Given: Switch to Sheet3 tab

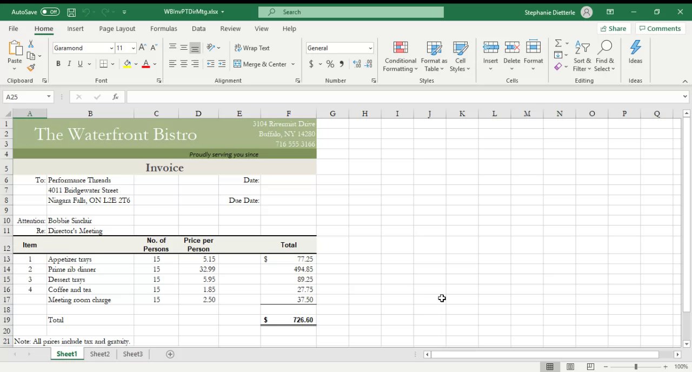Looking at the screenshot, I should pos(132,354).
